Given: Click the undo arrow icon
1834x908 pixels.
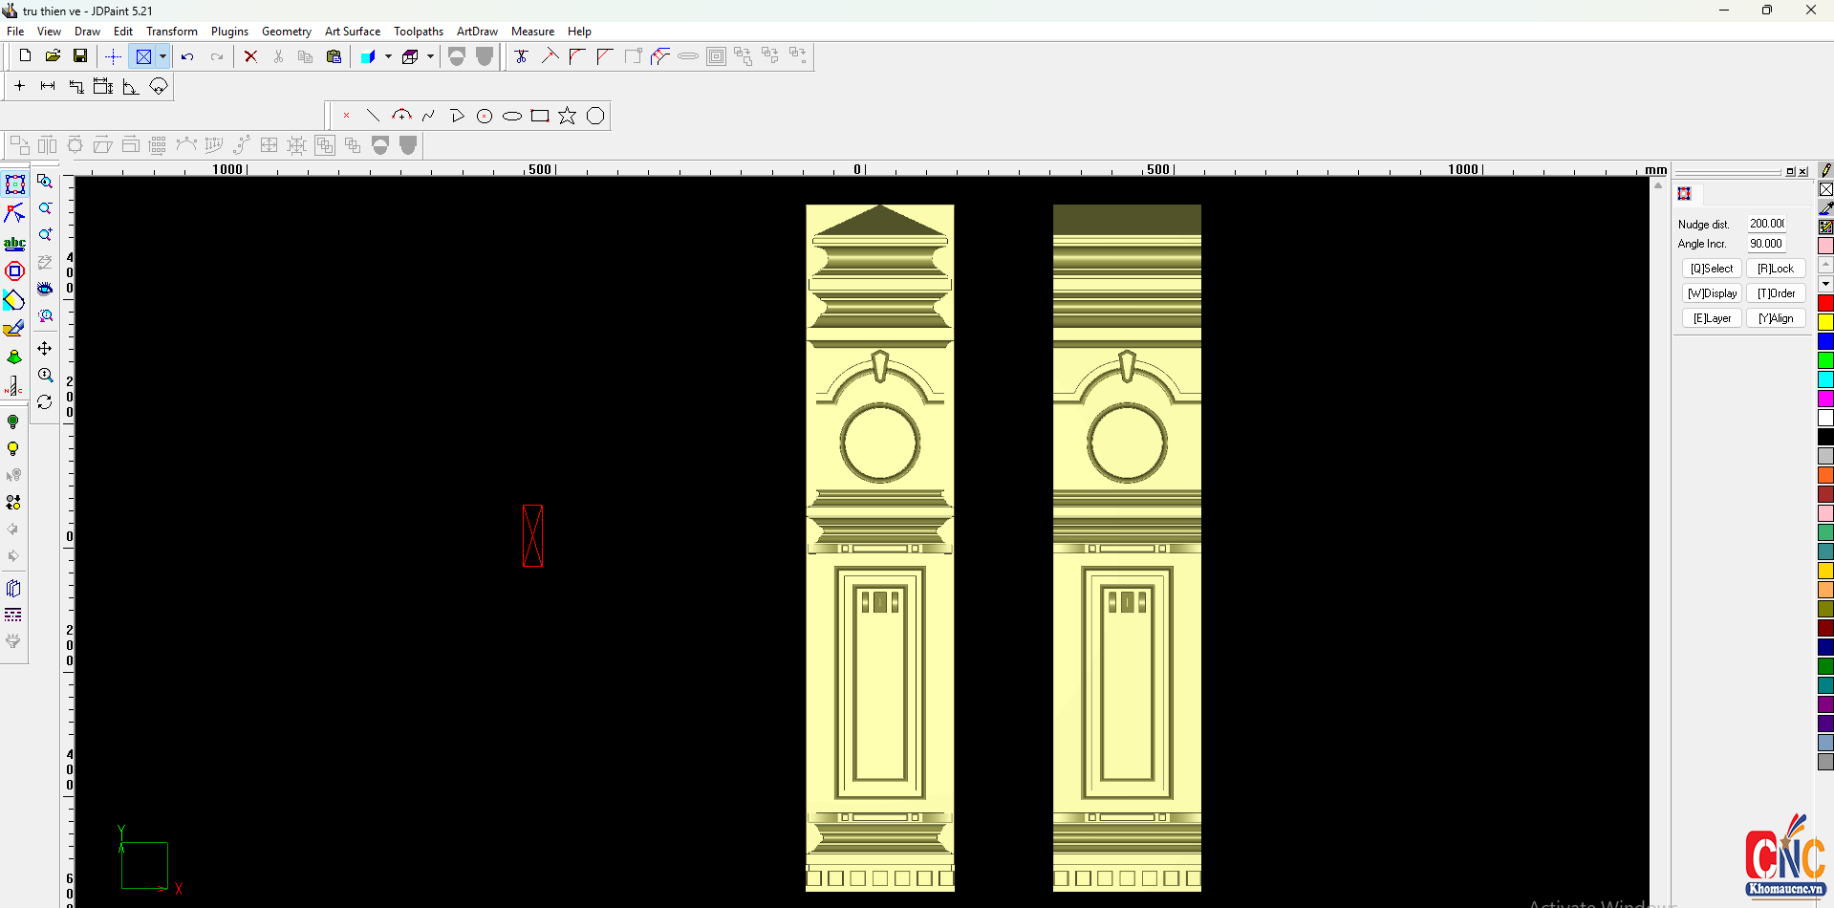Looking at the screenshot, I should click(x=187, y=56).
